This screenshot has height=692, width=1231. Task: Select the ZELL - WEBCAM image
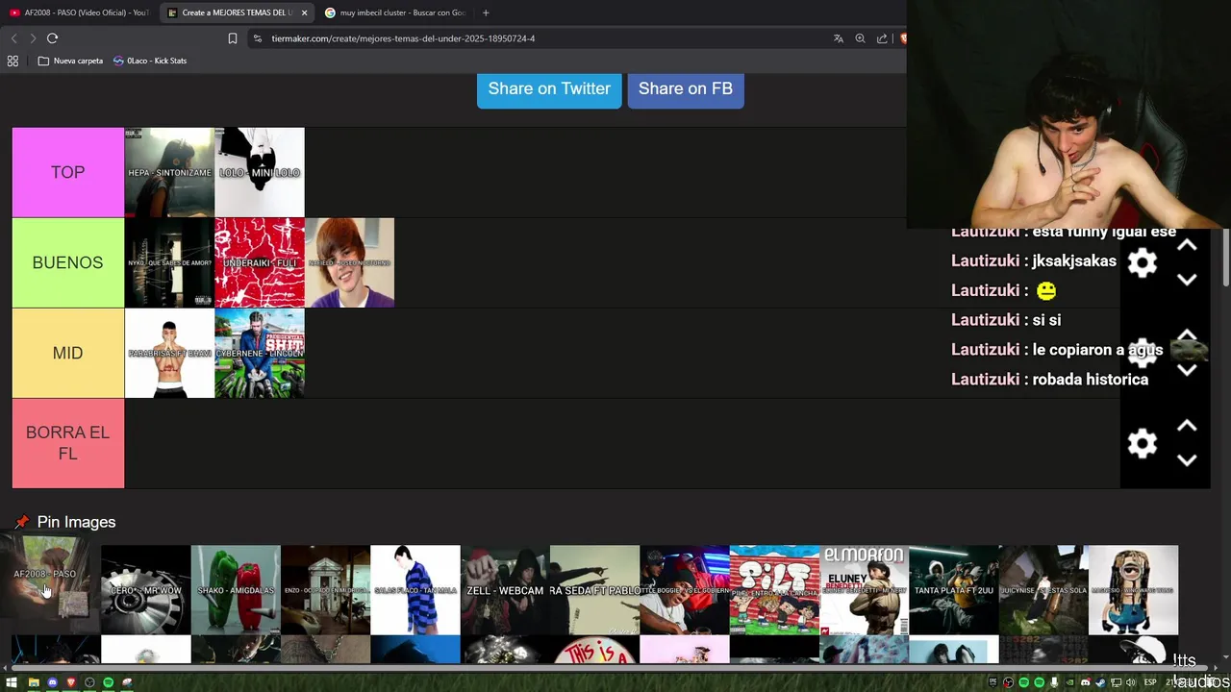(x=505, y=590)
